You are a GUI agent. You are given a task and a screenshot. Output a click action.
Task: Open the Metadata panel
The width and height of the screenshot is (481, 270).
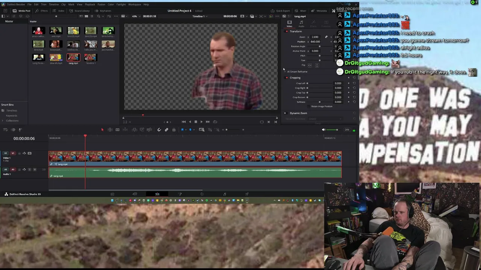tap(319, 11)
